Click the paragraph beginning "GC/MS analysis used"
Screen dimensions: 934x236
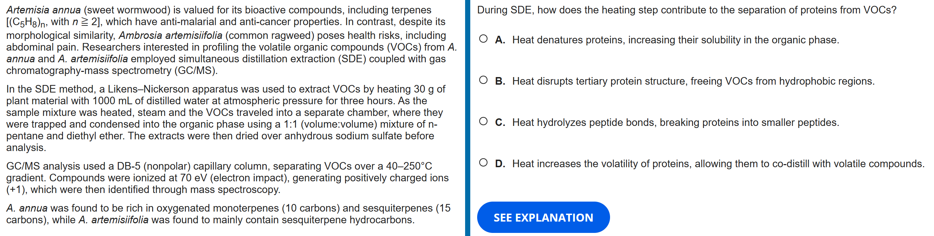tap(225, 178)
